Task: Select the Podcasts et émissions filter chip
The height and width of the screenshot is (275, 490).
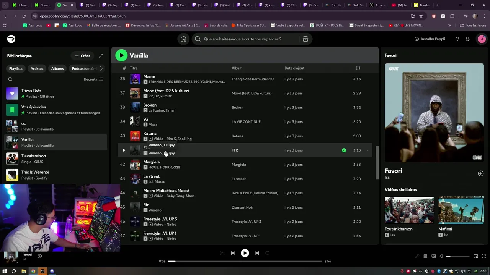Action: (x=84, y=68)
